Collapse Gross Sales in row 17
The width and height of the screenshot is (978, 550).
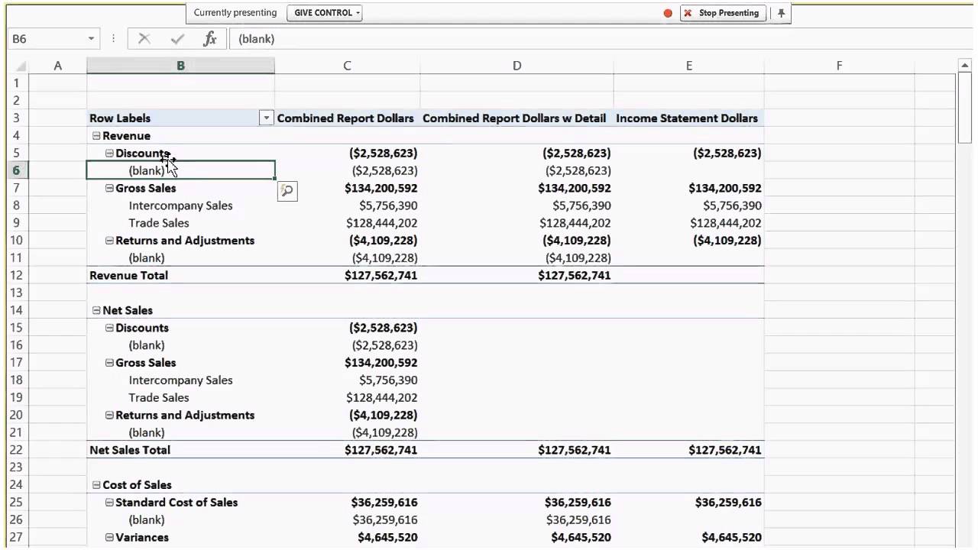click(x=109, y=363)
